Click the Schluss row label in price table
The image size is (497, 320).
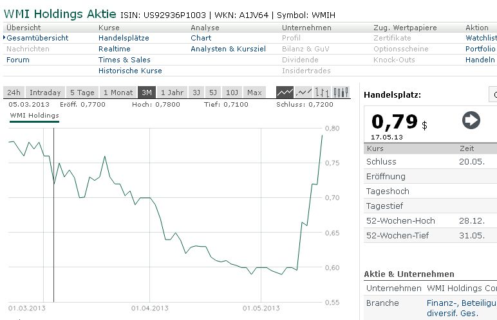click(x=381, y=162)
